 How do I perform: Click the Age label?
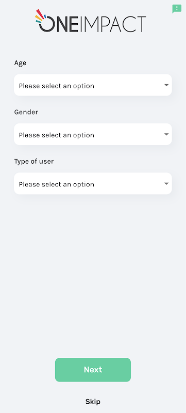coord(20,63)
